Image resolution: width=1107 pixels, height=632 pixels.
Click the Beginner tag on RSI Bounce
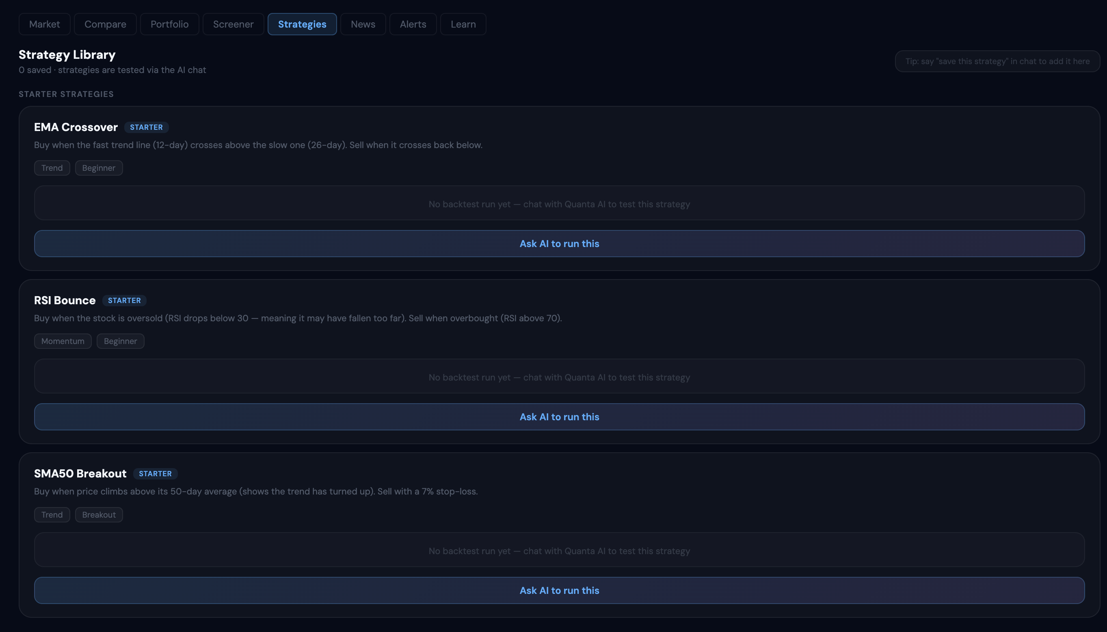120,341
